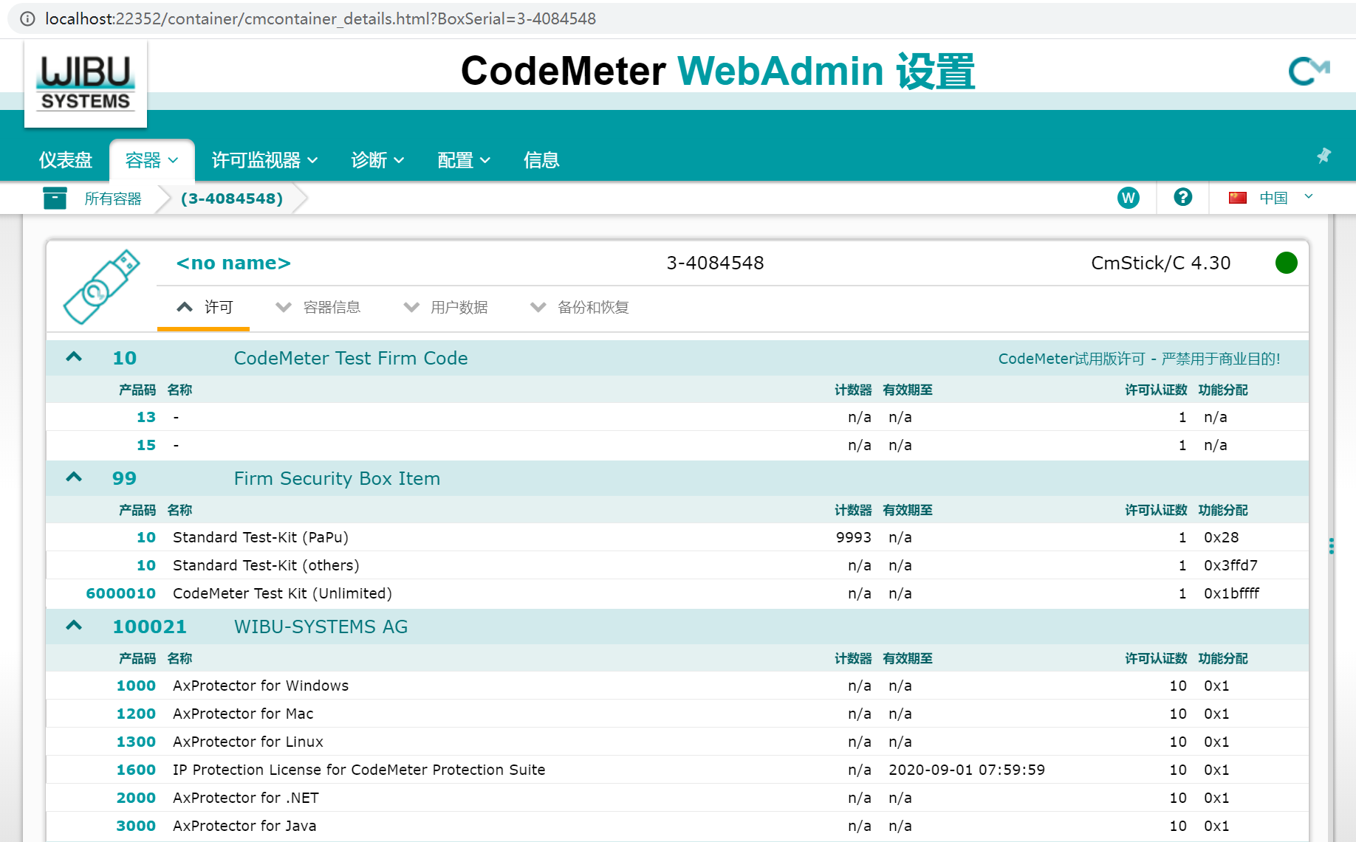Open help via question mark icon

coord(1182,197)
